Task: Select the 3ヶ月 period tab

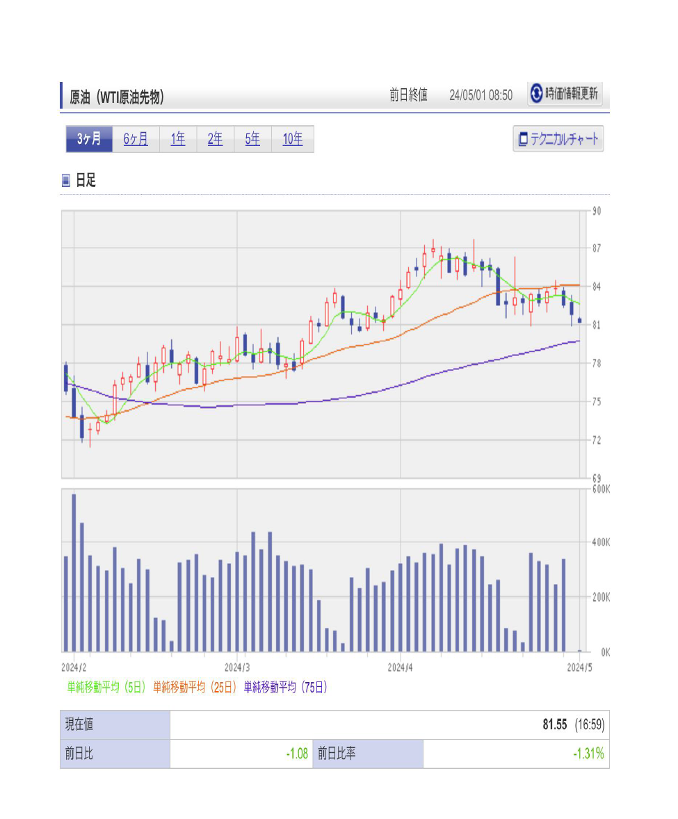Action: pyautogui.click(x=89, y=139)
